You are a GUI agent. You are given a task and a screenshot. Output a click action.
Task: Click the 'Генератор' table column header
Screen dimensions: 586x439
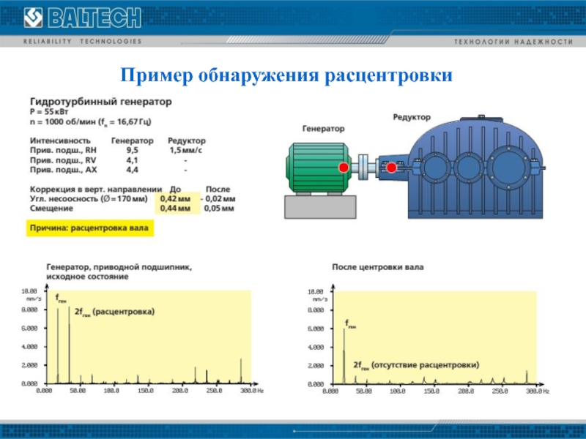coord(133,140)
